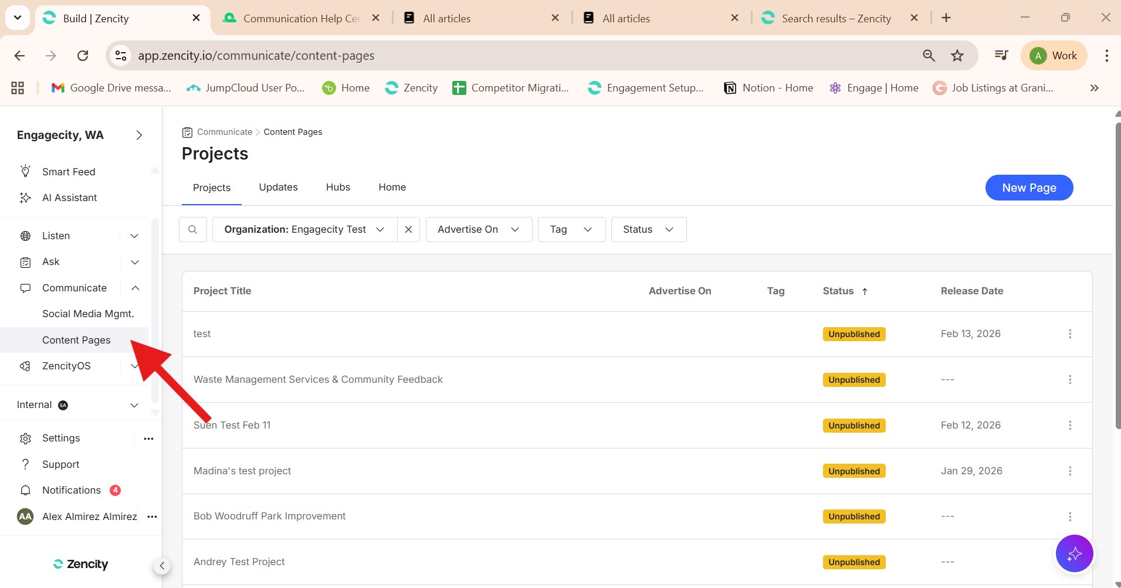This screenshot has width=1121, height=588.
Task: Expand the Listen section
Action: (134, 236)
